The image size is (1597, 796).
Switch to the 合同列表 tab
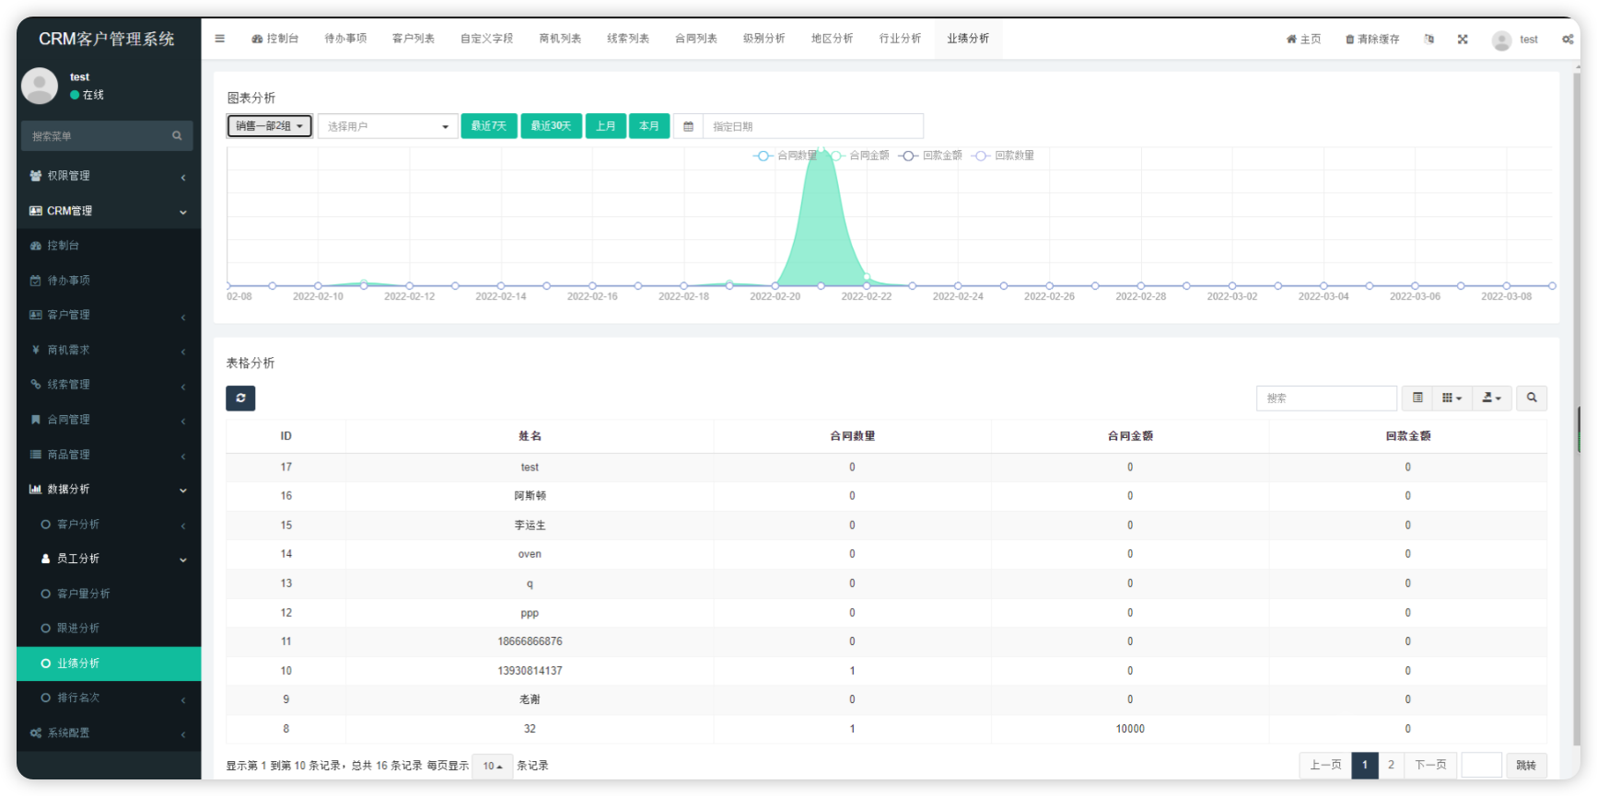[x=695, y=39]
